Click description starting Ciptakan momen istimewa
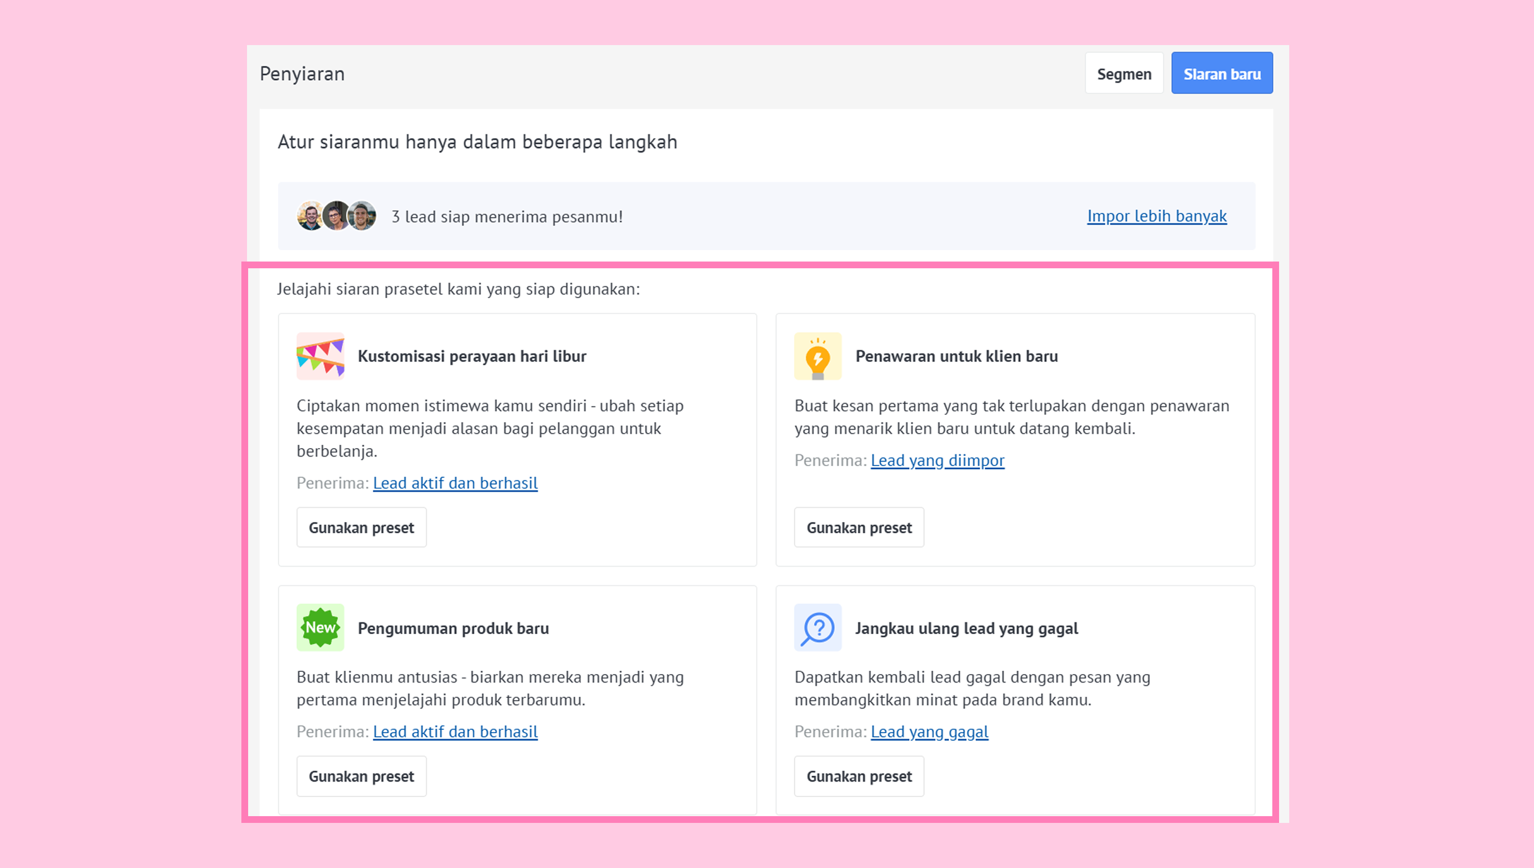This screenshot has width=1534, height=868. point(490,428)
